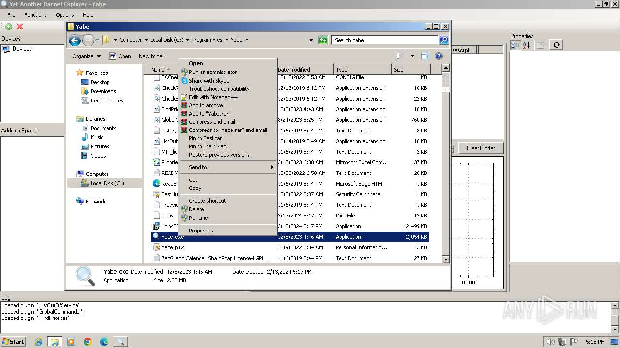Image resolution: width=620 pixels, height=348 pixels.
Task: Sort by the Size column header
Action: [410, 70]
